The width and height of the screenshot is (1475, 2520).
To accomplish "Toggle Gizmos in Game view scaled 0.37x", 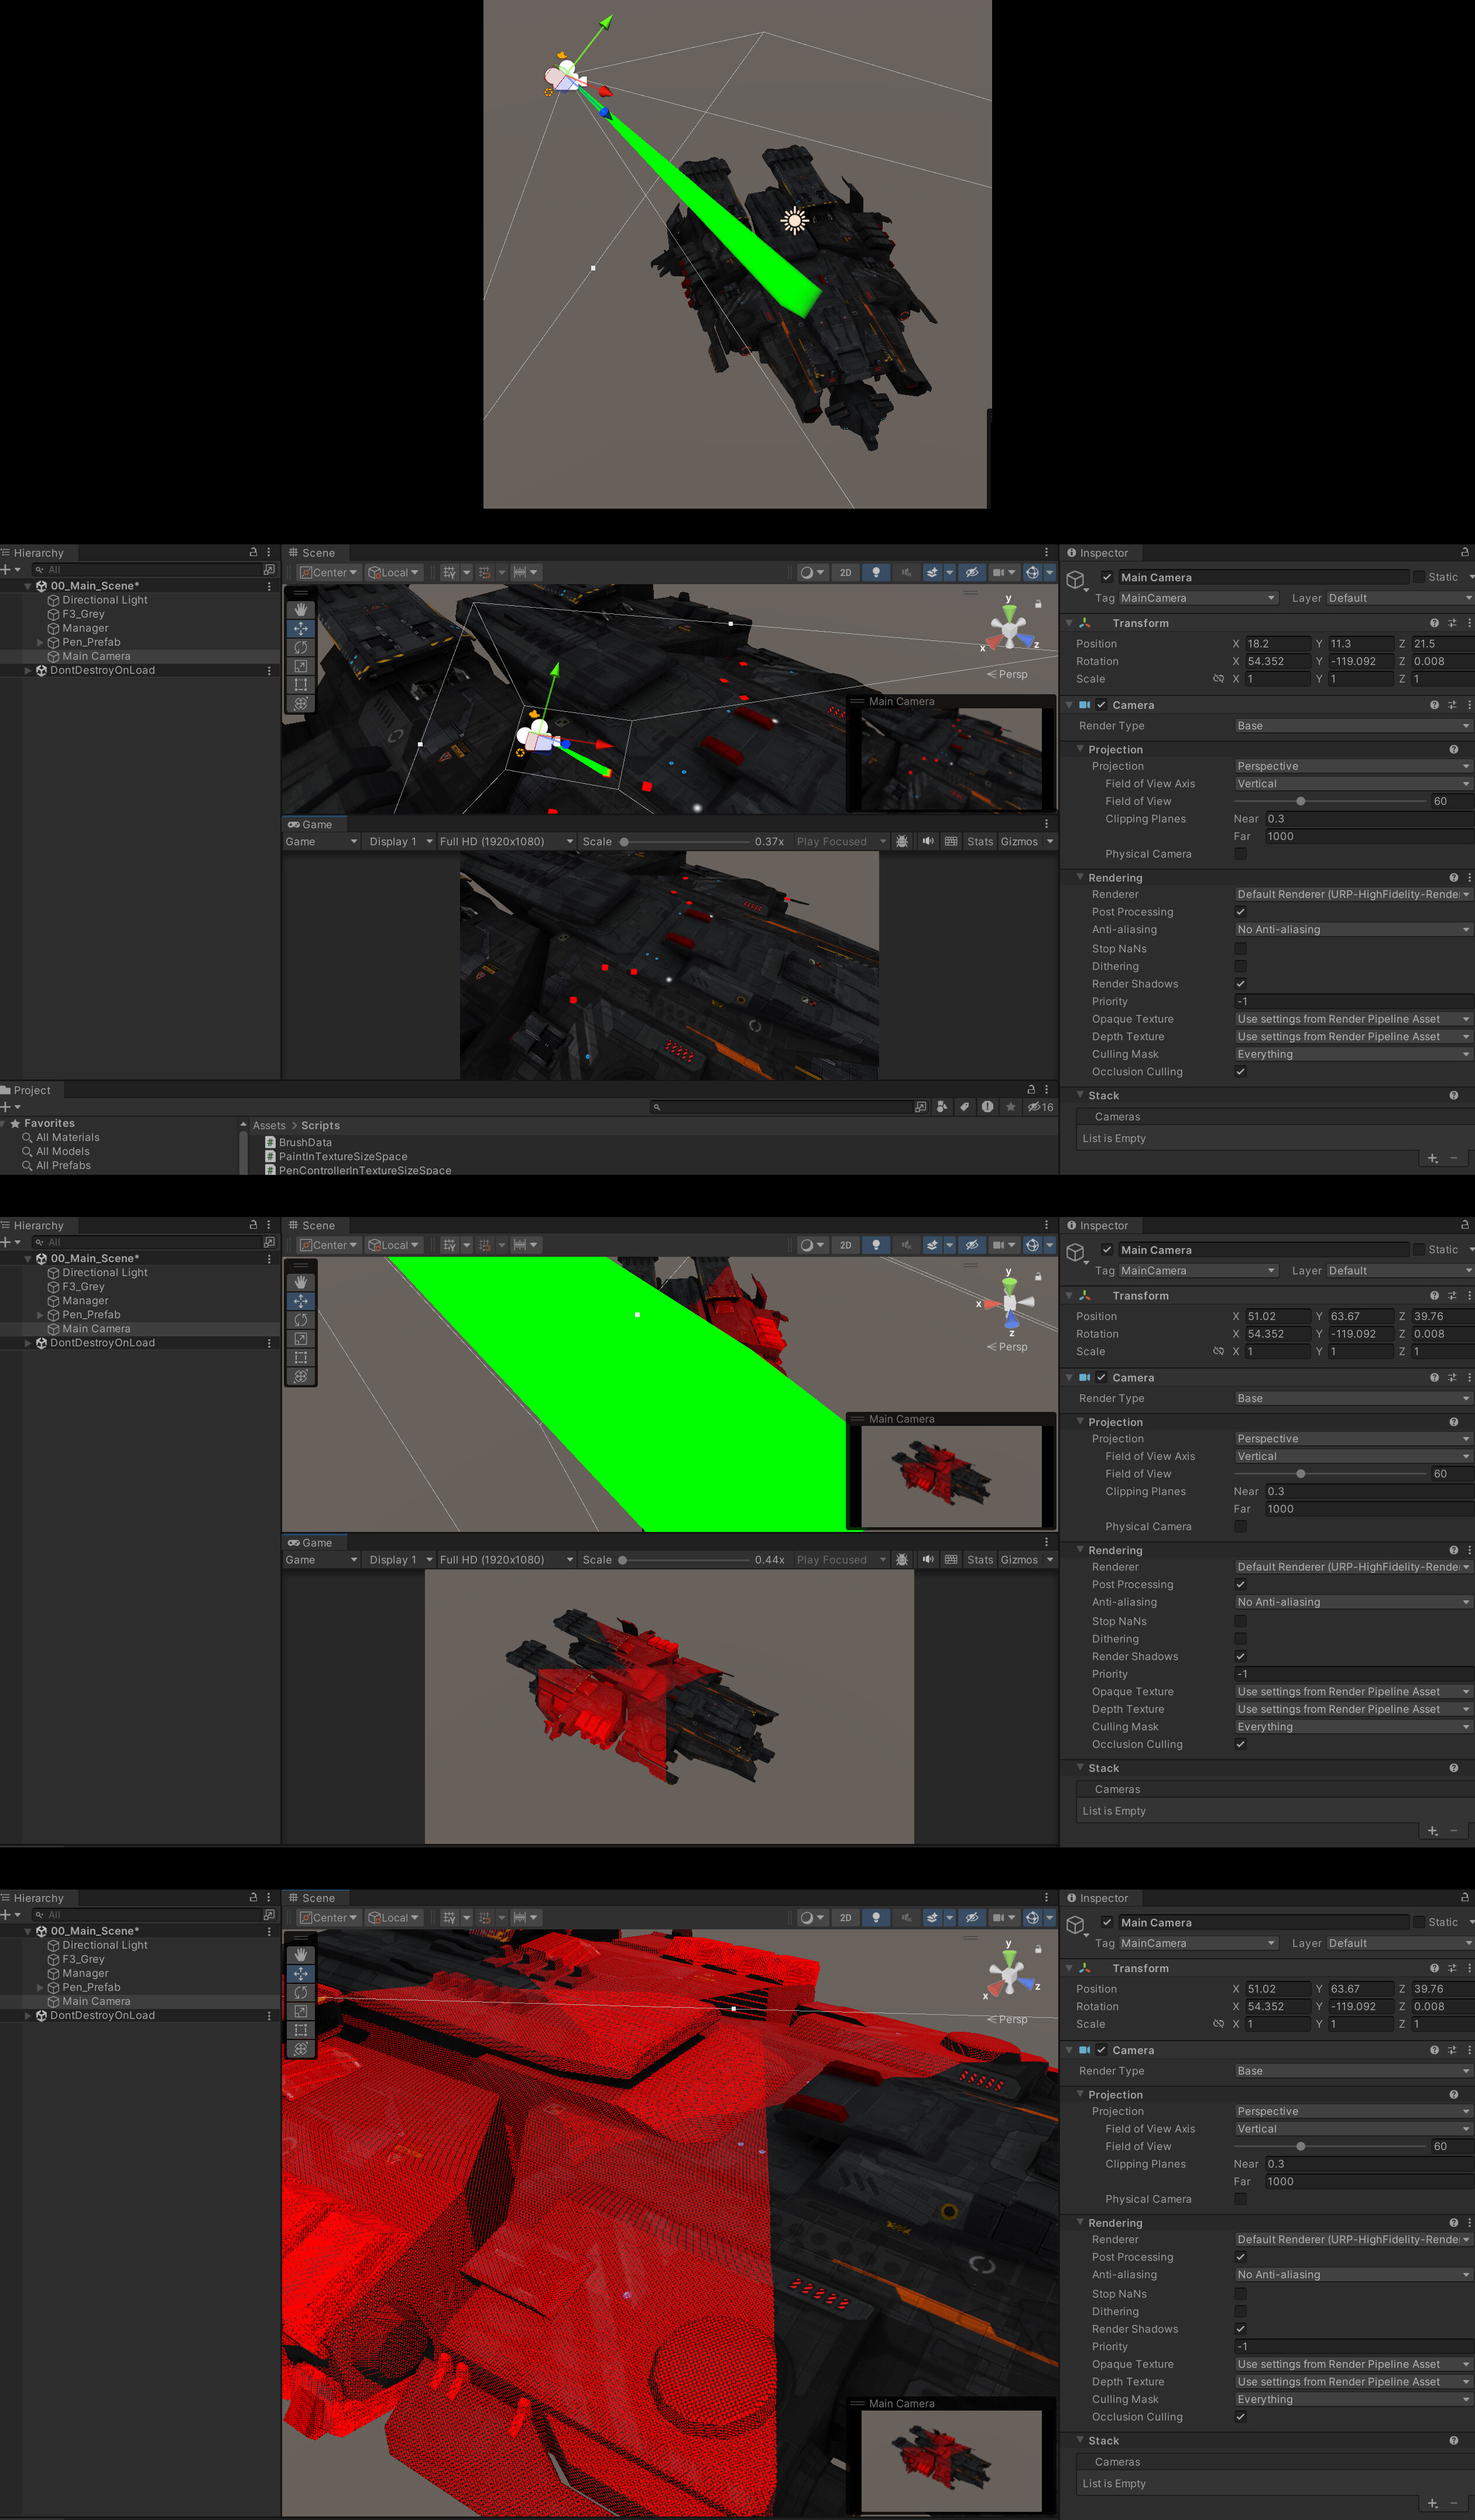I will 1019,841.
